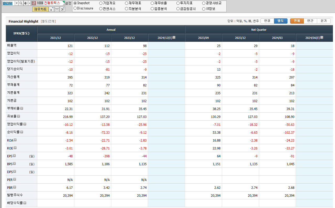Click the 영업이익(발표기준) row label
The width and height of the screenshot is (335, 208).
pos(21,61)
